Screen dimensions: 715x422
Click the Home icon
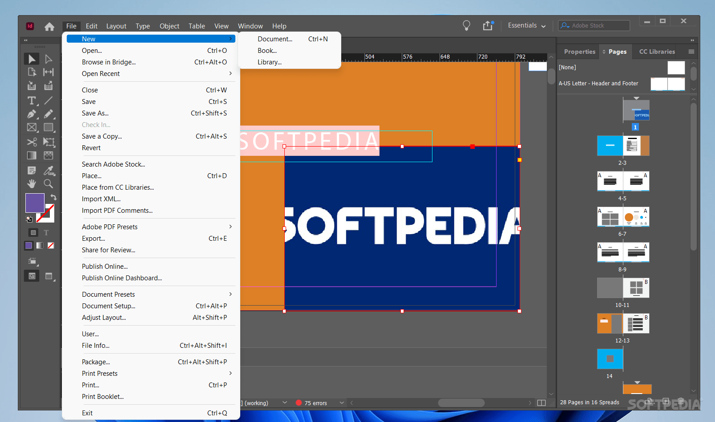(49, 27)
